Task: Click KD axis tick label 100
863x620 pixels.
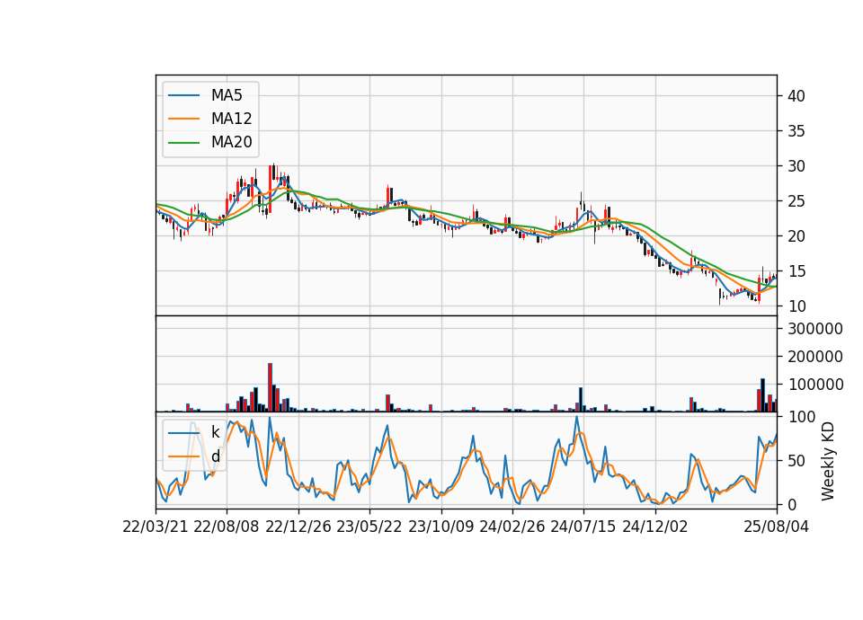Action: (802, 417)
